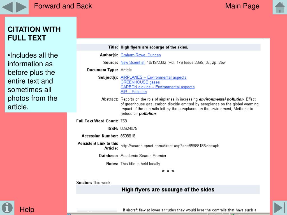Open author link Graham-Rowe, Duncan
Image resolution: width=287 pixels, height=215 pixels.
pyautogui.click(x=141, y=55)
